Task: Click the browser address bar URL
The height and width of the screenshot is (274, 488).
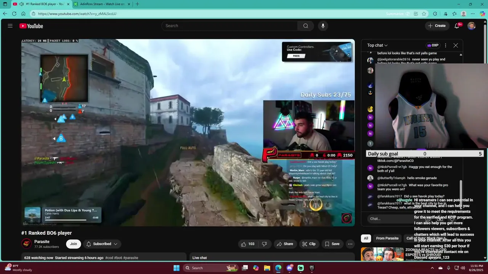Action: 77,14
